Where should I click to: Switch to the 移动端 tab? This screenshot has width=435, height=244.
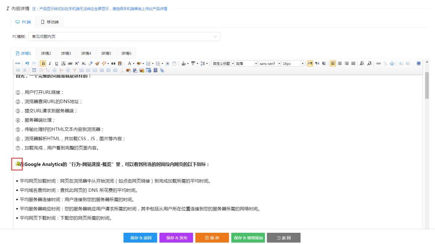tap(50, 22)
